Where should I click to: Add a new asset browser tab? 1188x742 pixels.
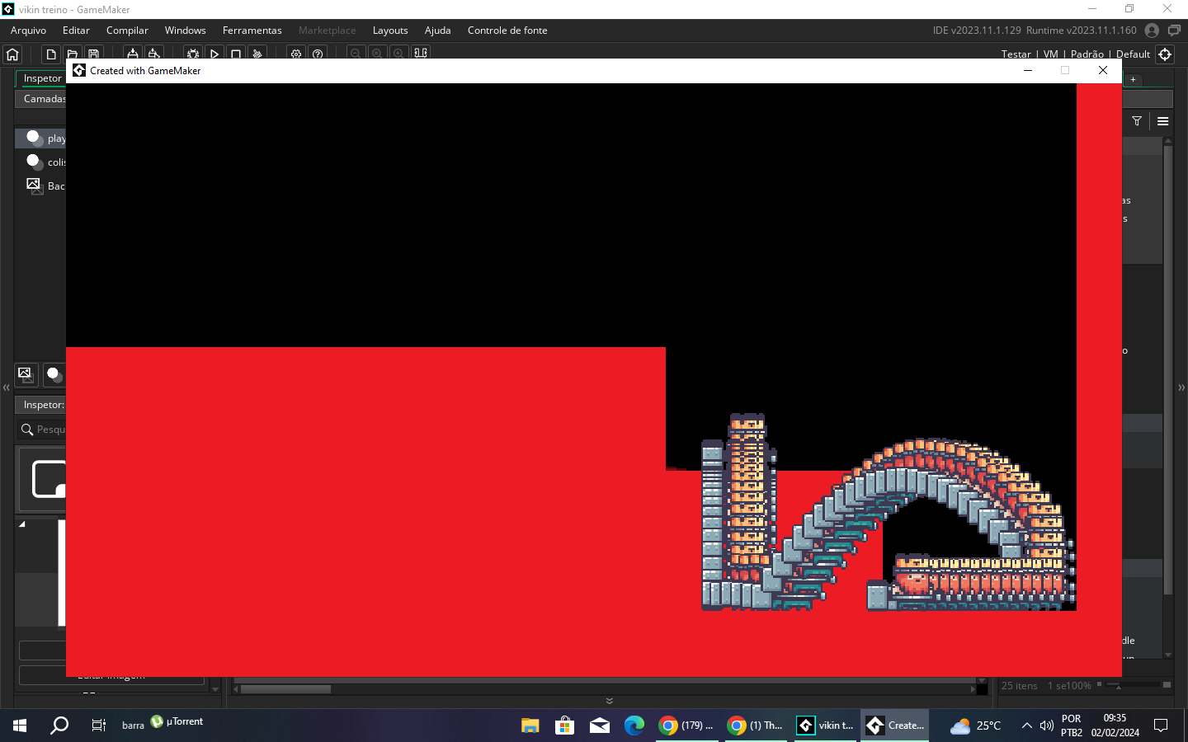point(1134,80)
